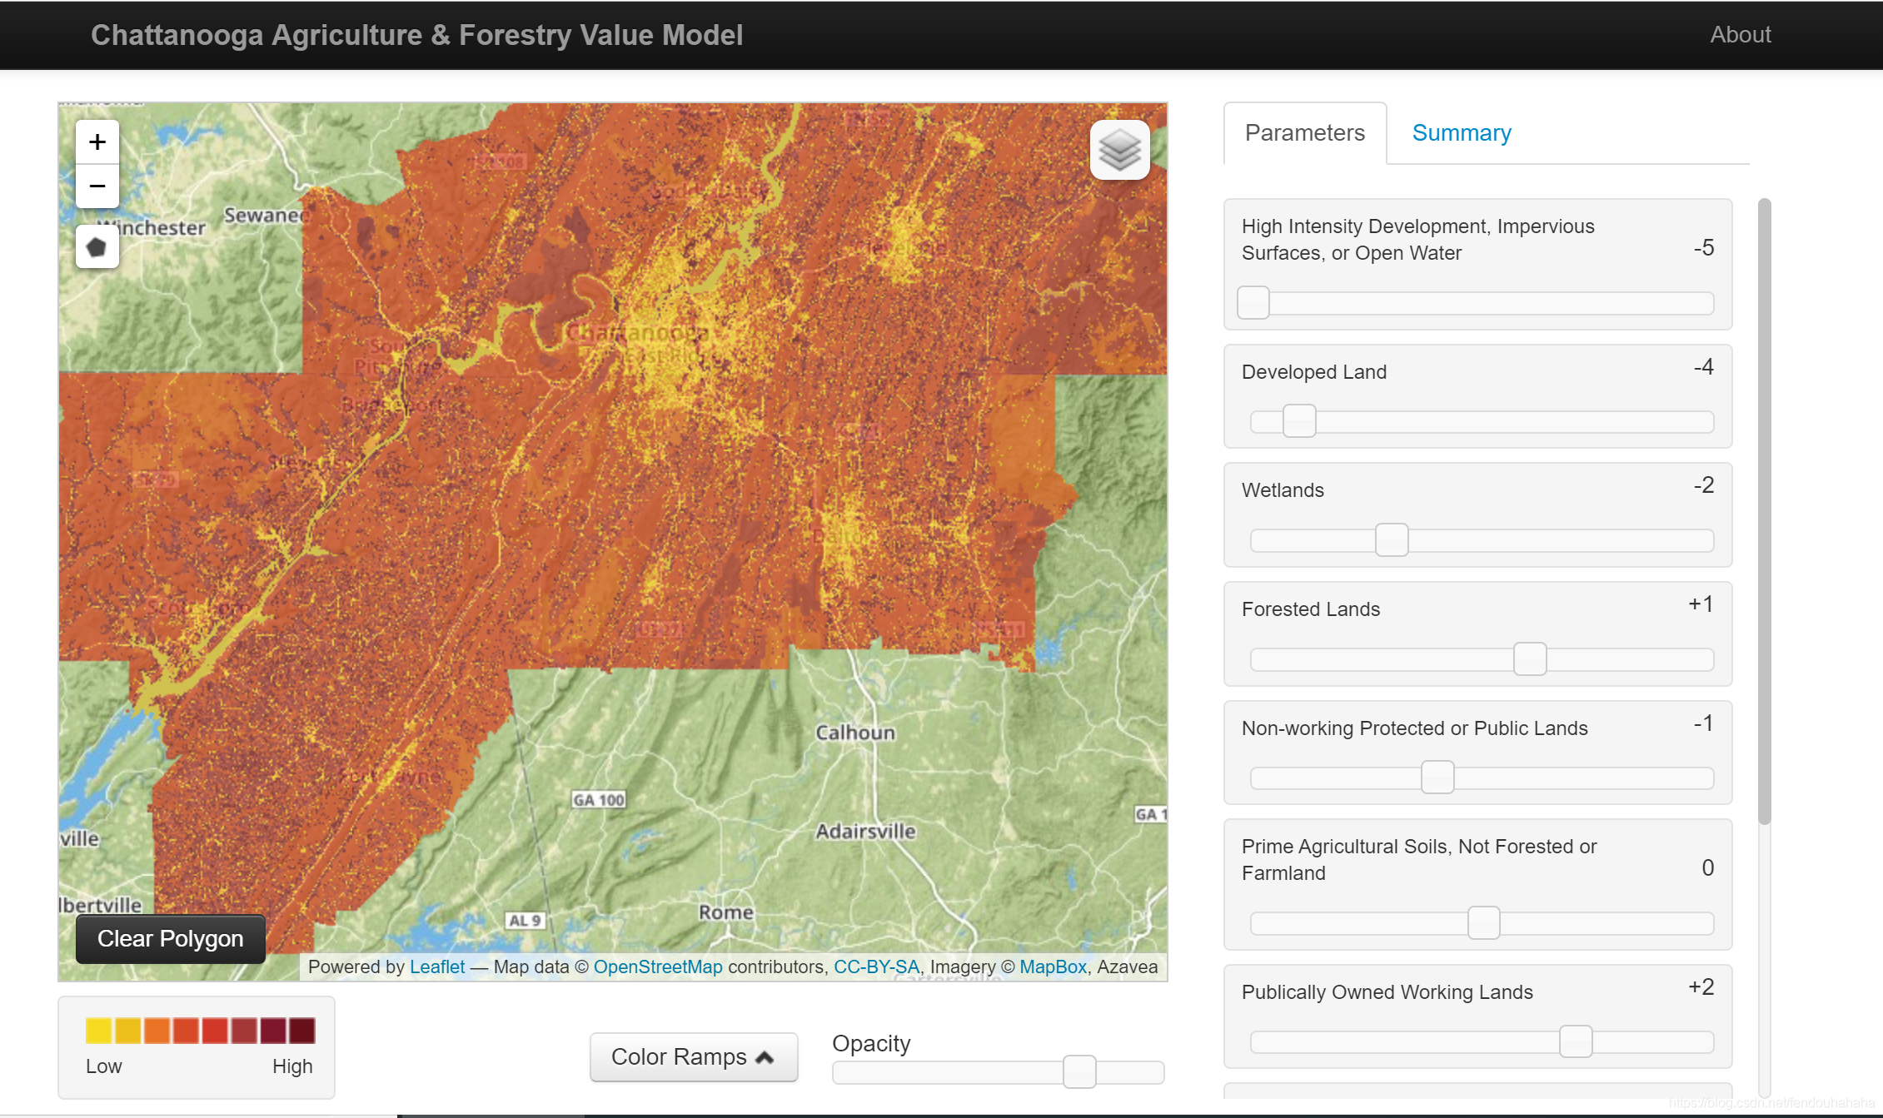1883x1118 pixels.
Task: Click the MapBox imagery link
Action: point(1053,966)
